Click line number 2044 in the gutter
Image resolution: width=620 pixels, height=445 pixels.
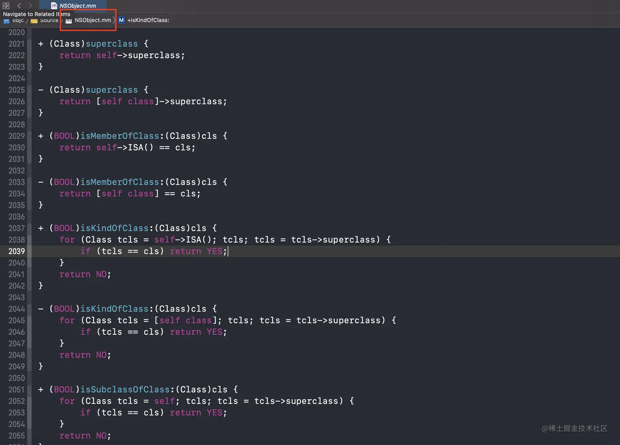[x=16, y=309]
